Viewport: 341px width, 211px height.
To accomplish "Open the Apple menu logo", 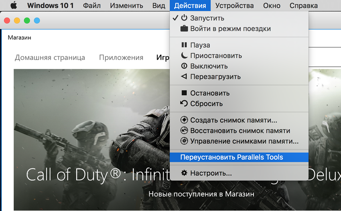I will 13,6.
